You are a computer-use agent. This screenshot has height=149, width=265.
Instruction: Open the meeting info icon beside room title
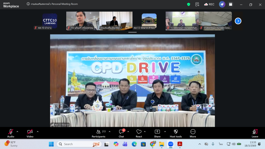[x=28, y=4]
